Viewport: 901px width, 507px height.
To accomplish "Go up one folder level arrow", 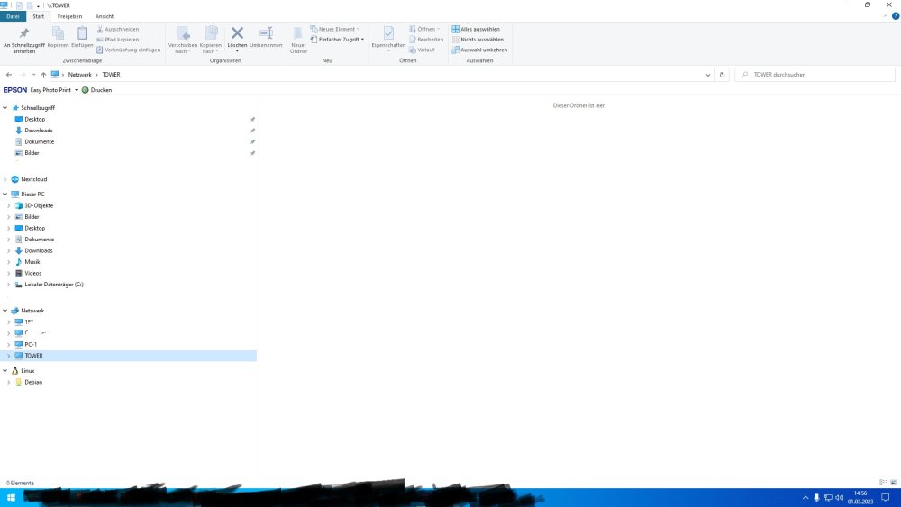I will (43, 75).
